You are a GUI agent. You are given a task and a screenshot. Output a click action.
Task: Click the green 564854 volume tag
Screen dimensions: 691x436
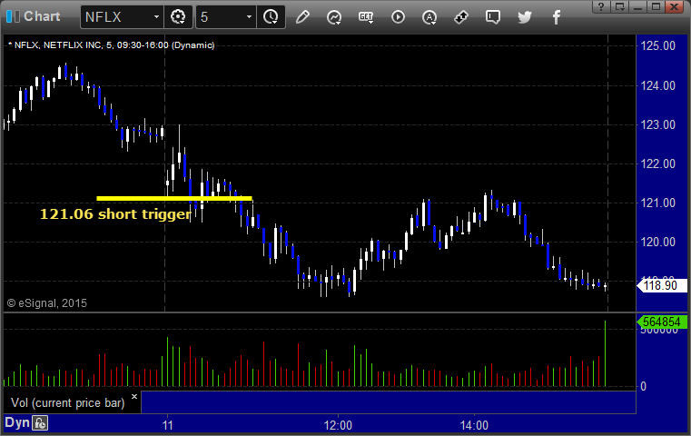(x=662, y=322)
